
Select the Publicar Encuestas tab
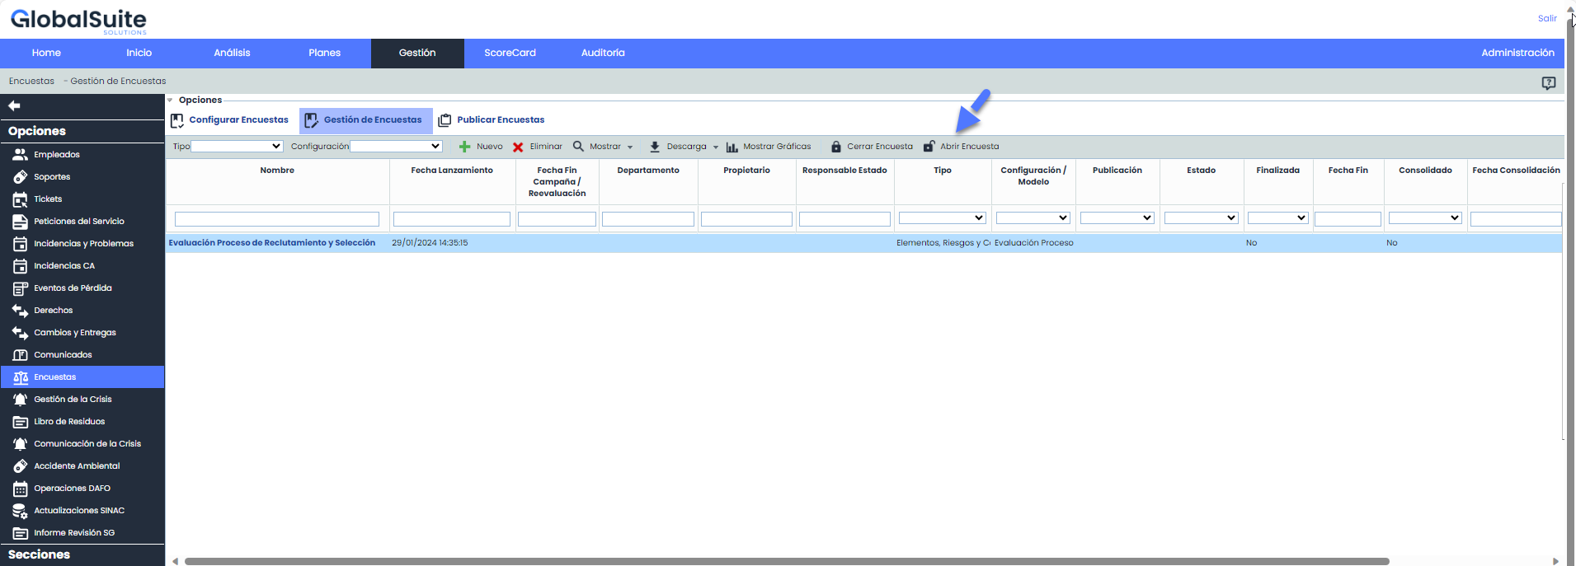pos(500,120)
